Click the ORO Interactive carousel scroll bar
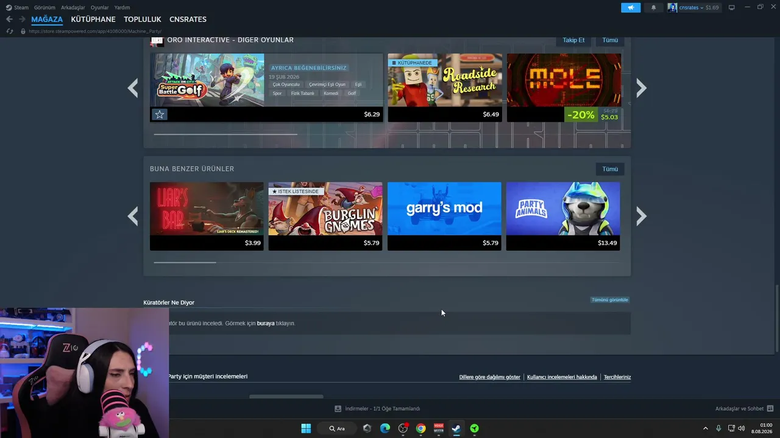 (225, 134)
